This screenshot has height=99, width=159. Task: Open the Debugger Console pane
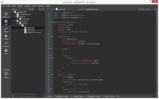tap(93, 96)
